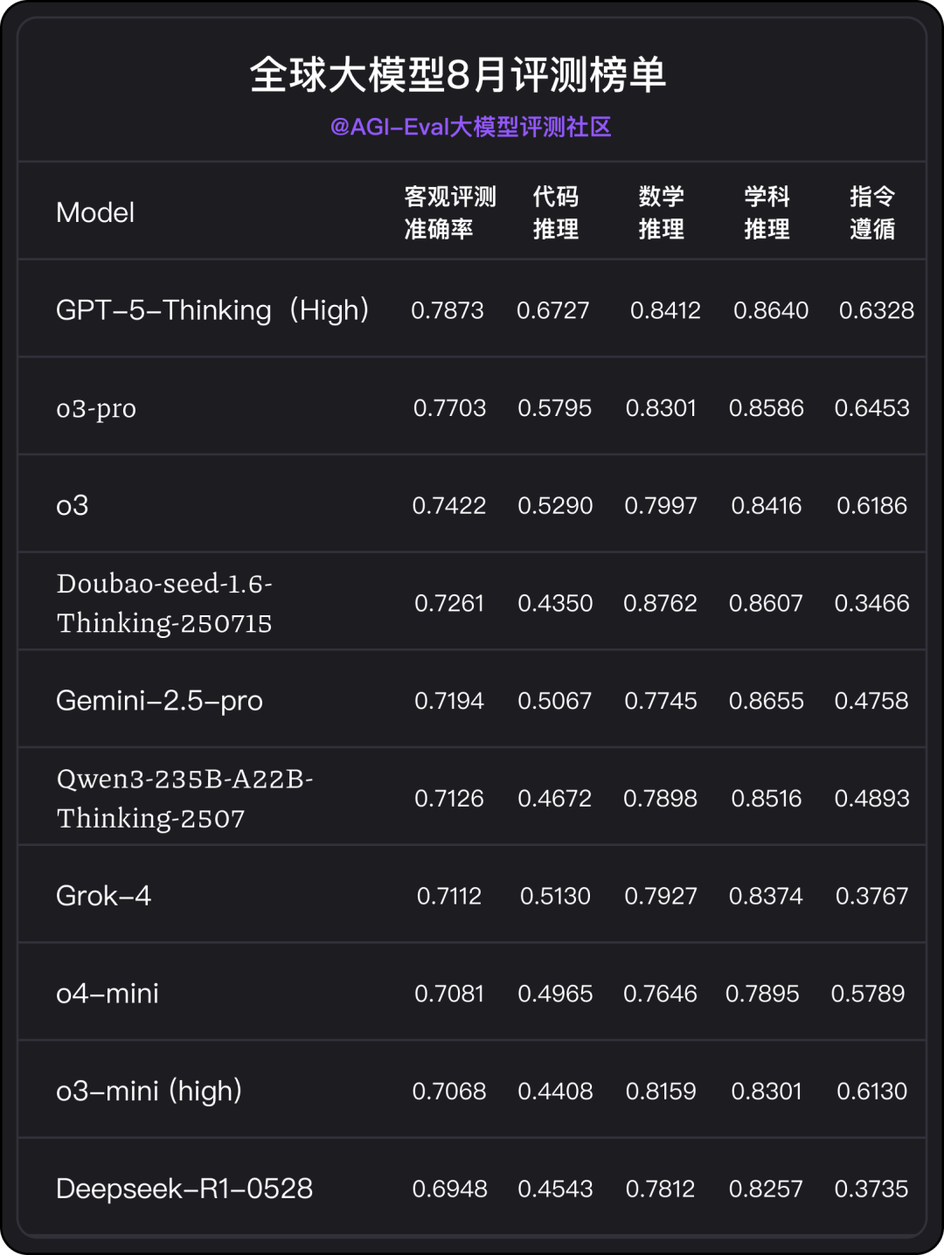Image resolution: width=944 pixels, height=1255 pixels.
Task: Click the GPT-5-Thinking (High) model name
Action: click(213, 310)
